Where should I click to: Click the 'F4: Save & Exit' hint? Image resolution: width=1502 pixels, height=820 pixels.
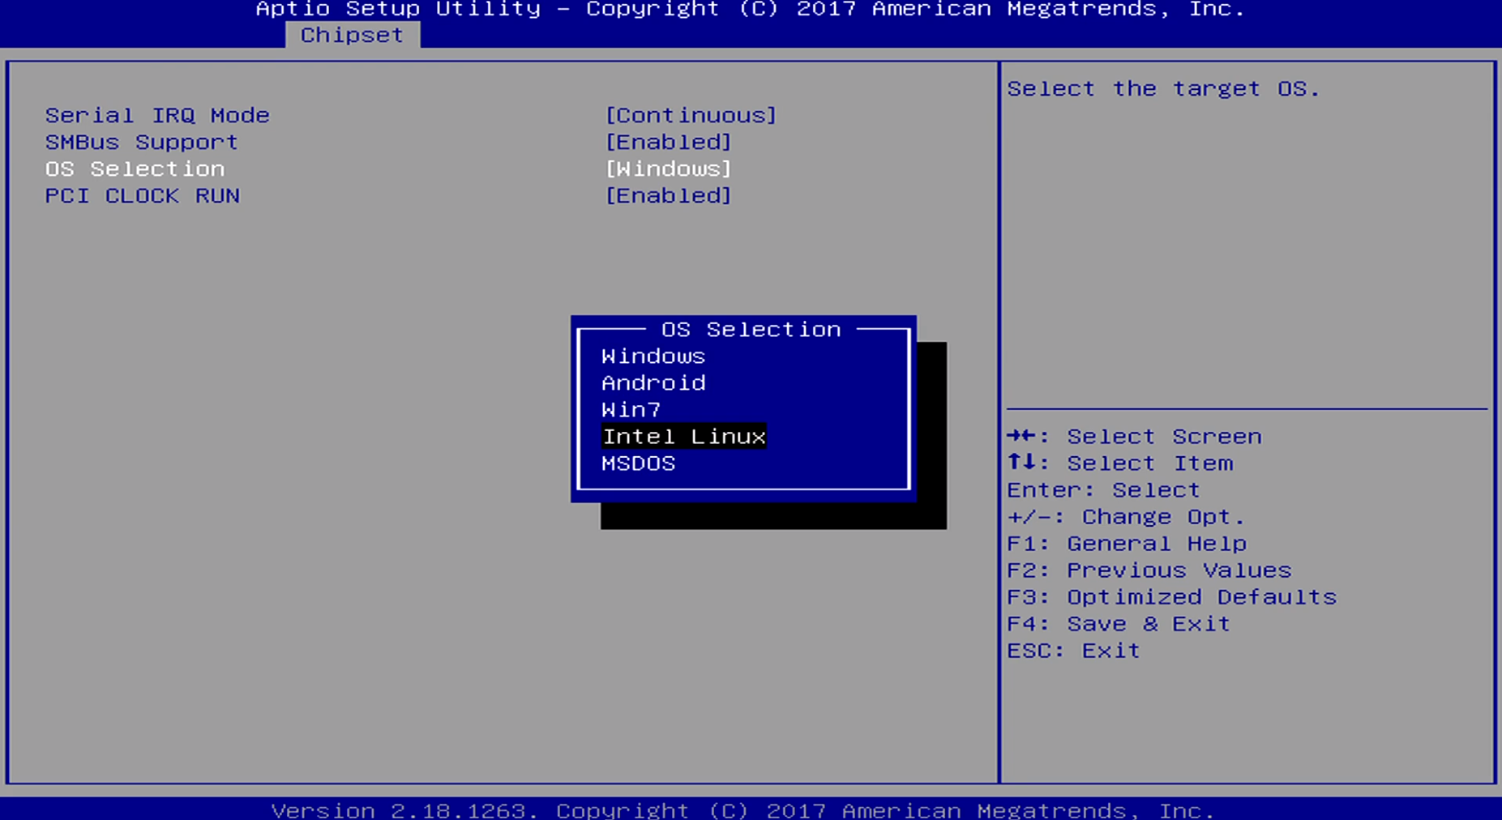coord(1119,623)
